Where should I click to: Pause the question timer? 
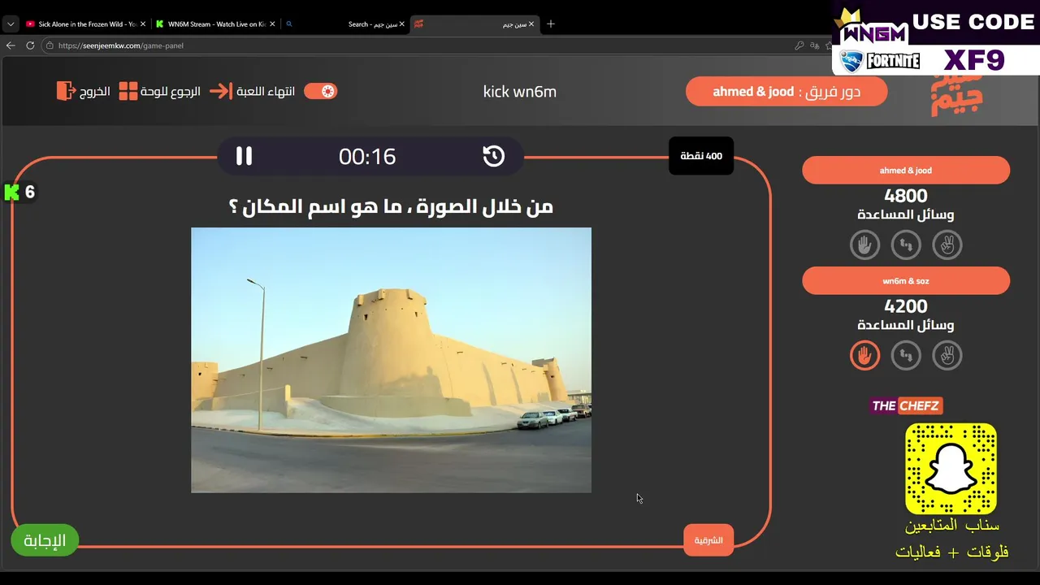[x=244, y=156]
